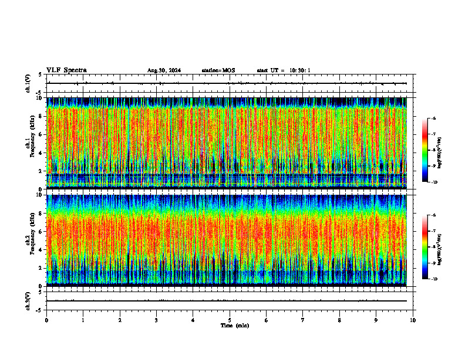The width and height of the screenshot is (465, 359).
Task: Click the "ch.1(V)" waveform axis label
Action: (x=28, y=83)
